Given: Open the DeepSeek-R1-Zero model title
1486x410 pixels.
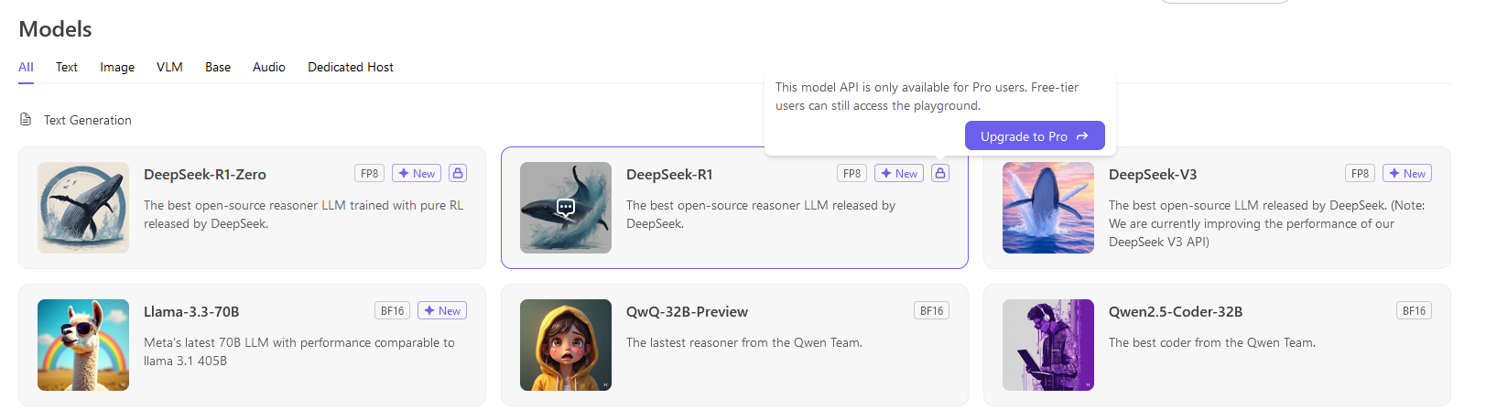Looking at the screenshot, I should point(205,174).
